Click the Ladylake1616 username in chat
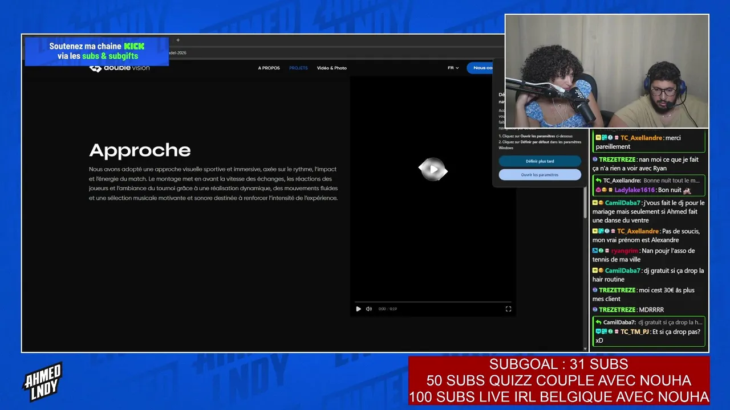 point(634,190)
